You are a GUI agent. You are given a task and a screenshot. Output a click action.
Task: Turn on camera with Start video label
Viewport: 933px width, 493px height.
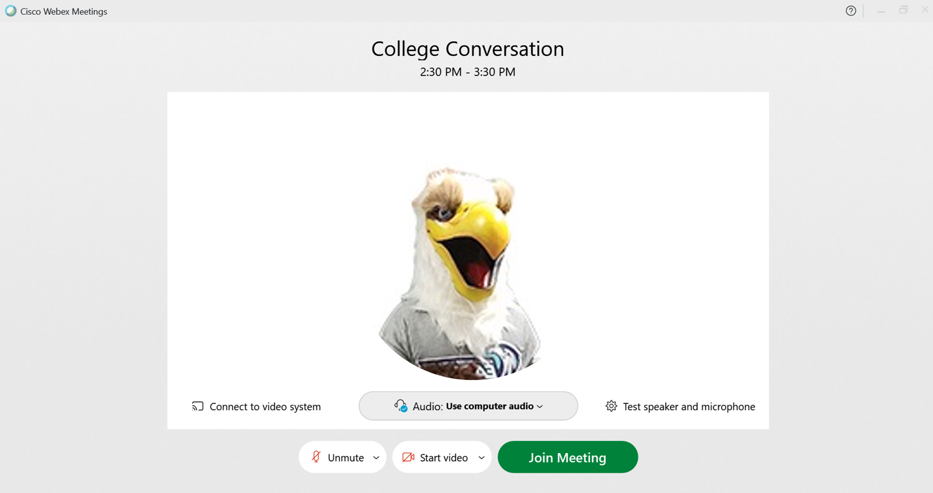click(x=443, y=457)
